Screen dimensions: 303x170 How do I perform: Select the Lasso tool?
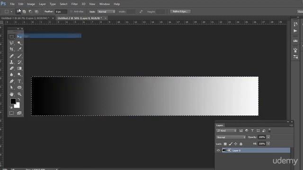11,43
